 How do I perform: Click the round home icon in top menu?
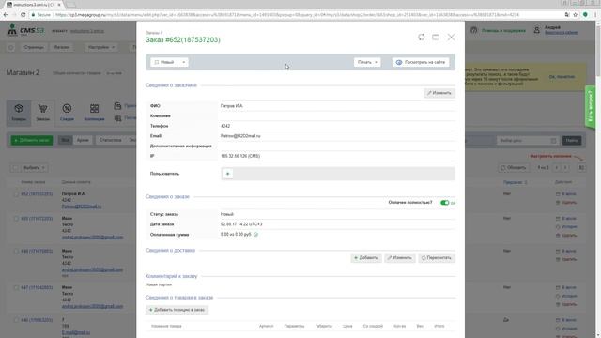pyautogui.click(x=10, y=47)
